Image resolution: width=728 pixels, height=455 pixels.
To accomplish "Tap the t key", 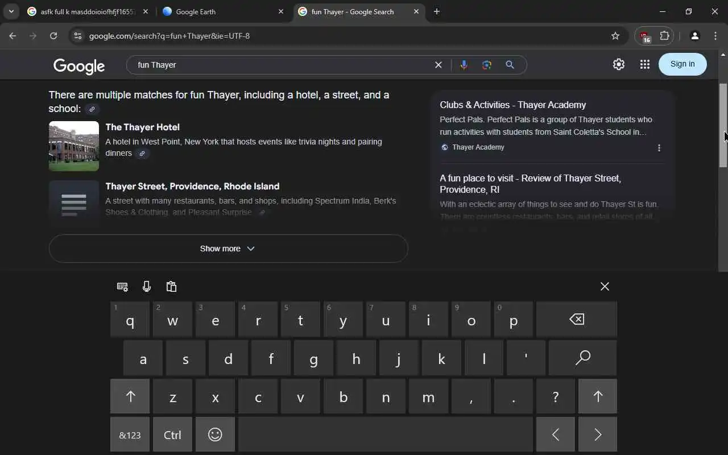I will pyautogui.click(x=300, y=320).
